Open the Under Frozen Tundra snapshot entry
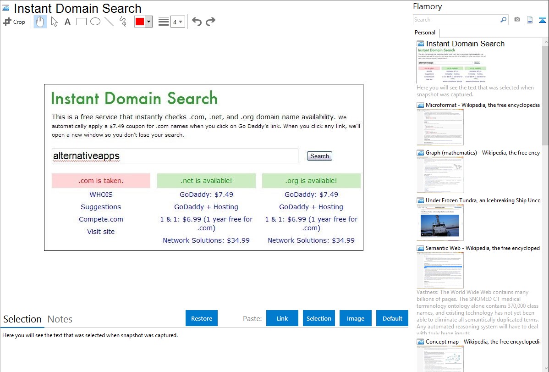This screenshot has height=372, width=549. pyautogui.click(x=483, y=200)
